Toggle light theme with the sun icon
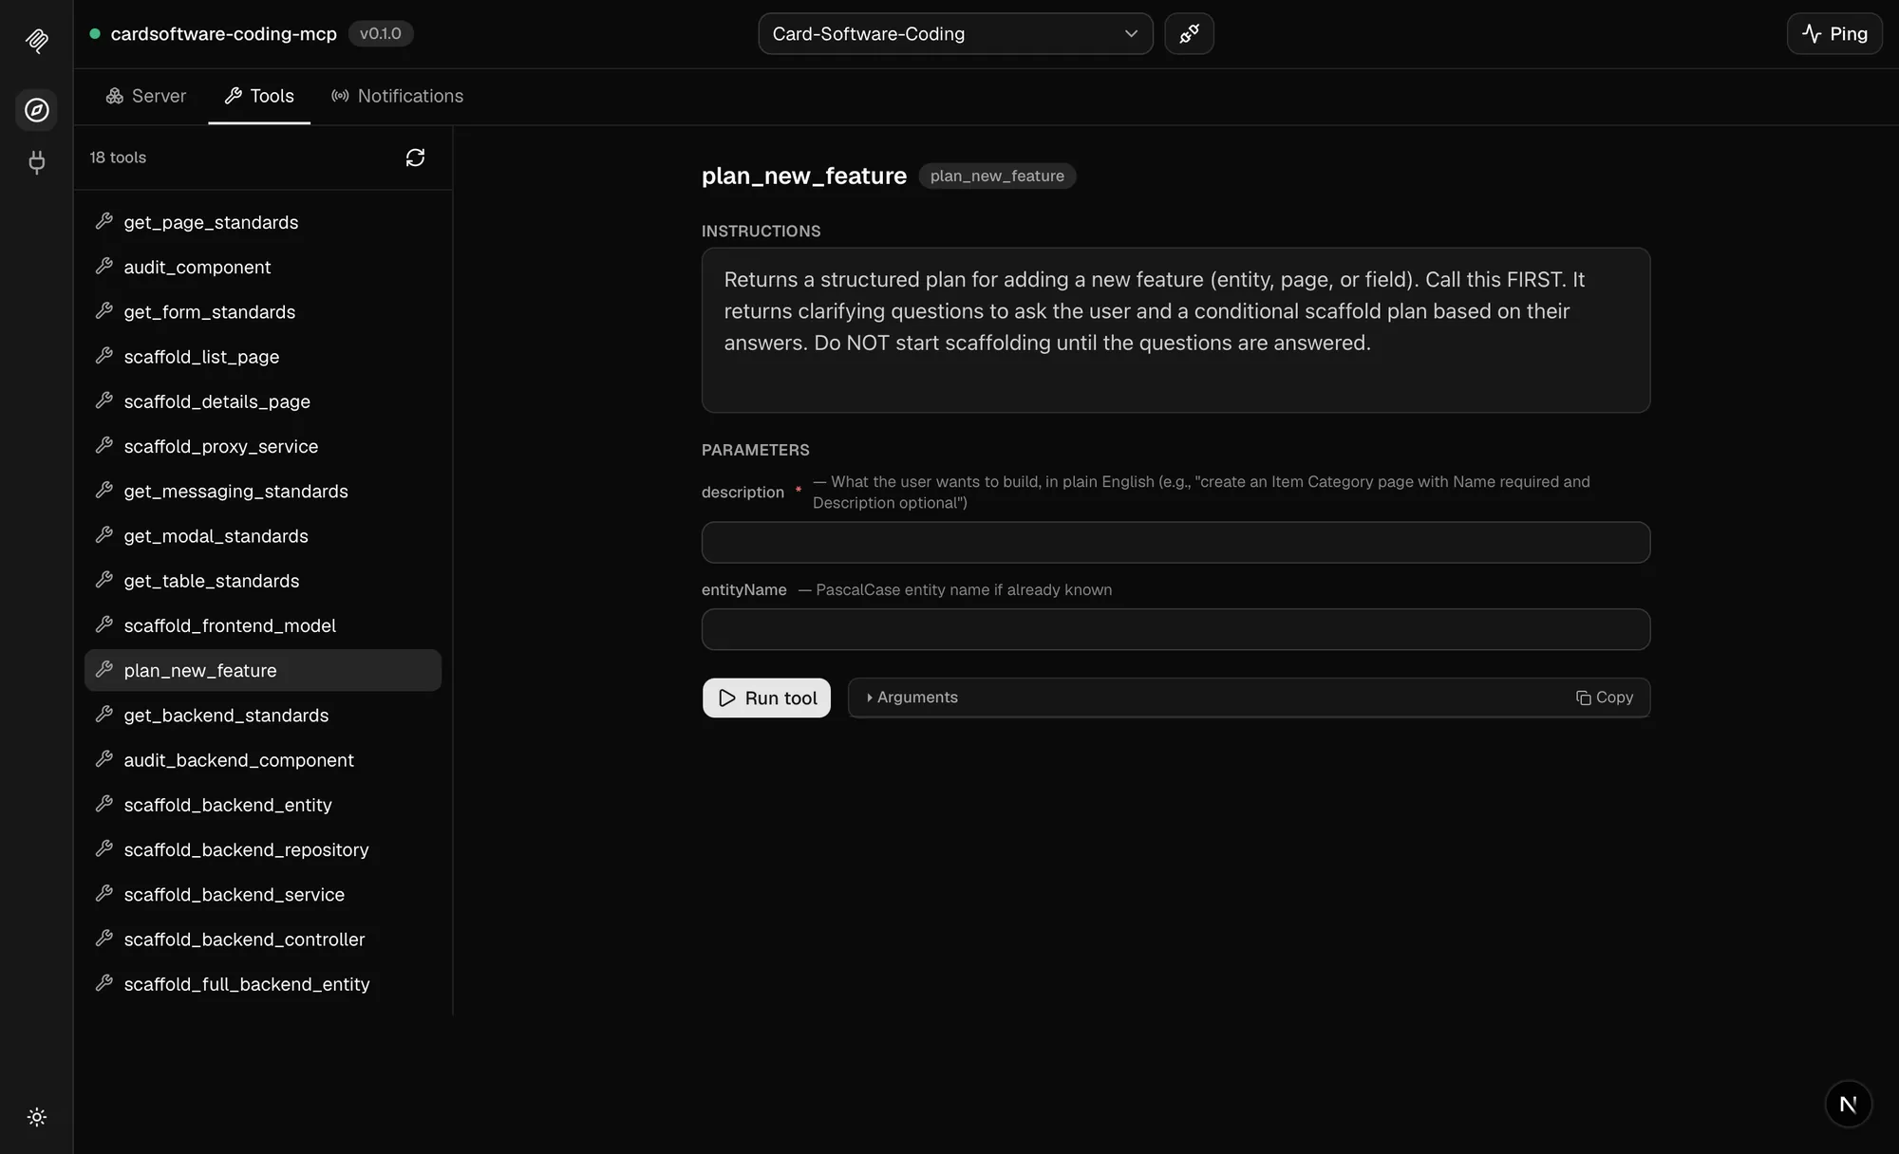This screenshot has height=1154, width=1899. point(36,1117)
